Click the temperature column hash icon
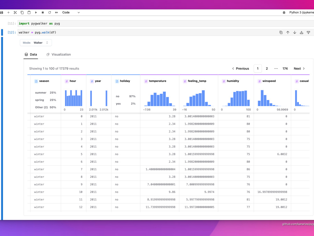Screen dimensions: 314x236 pos(146,81)
